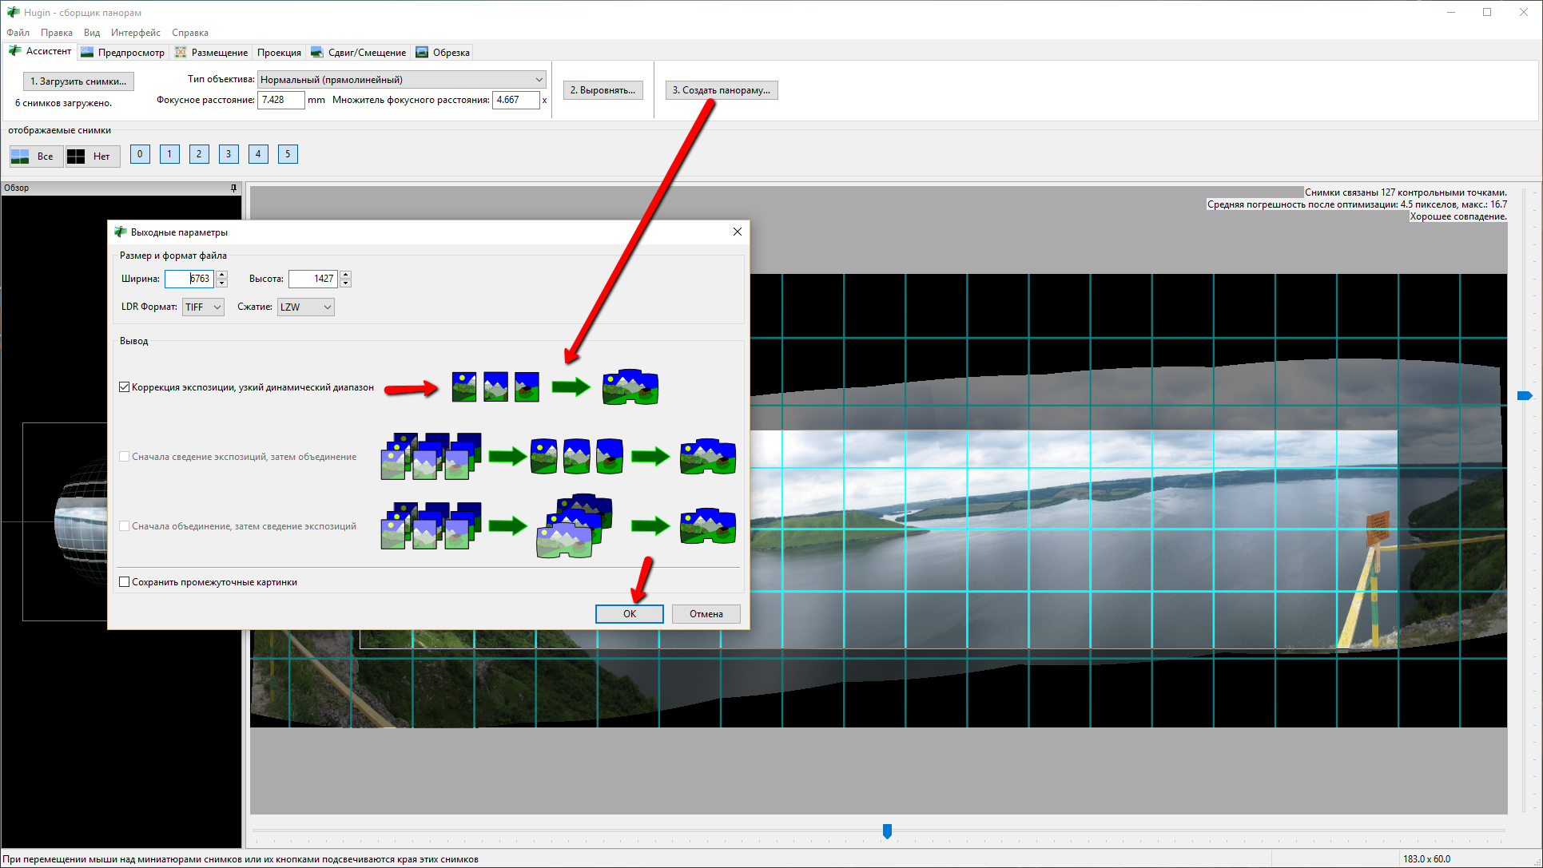Toggle display of image 3
Image resolution: width=1543 pixels, height=868 pixels.
pyautogui.click(x=229, y=154)
